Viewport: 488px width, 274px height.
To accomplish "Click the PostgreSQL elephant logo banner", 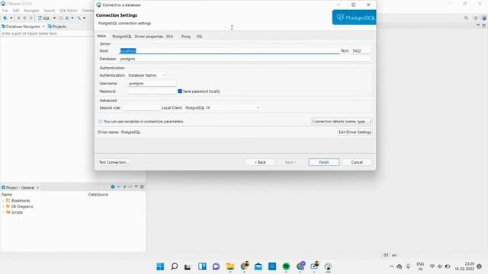I will pyautogui.click(x=354, y=18).
